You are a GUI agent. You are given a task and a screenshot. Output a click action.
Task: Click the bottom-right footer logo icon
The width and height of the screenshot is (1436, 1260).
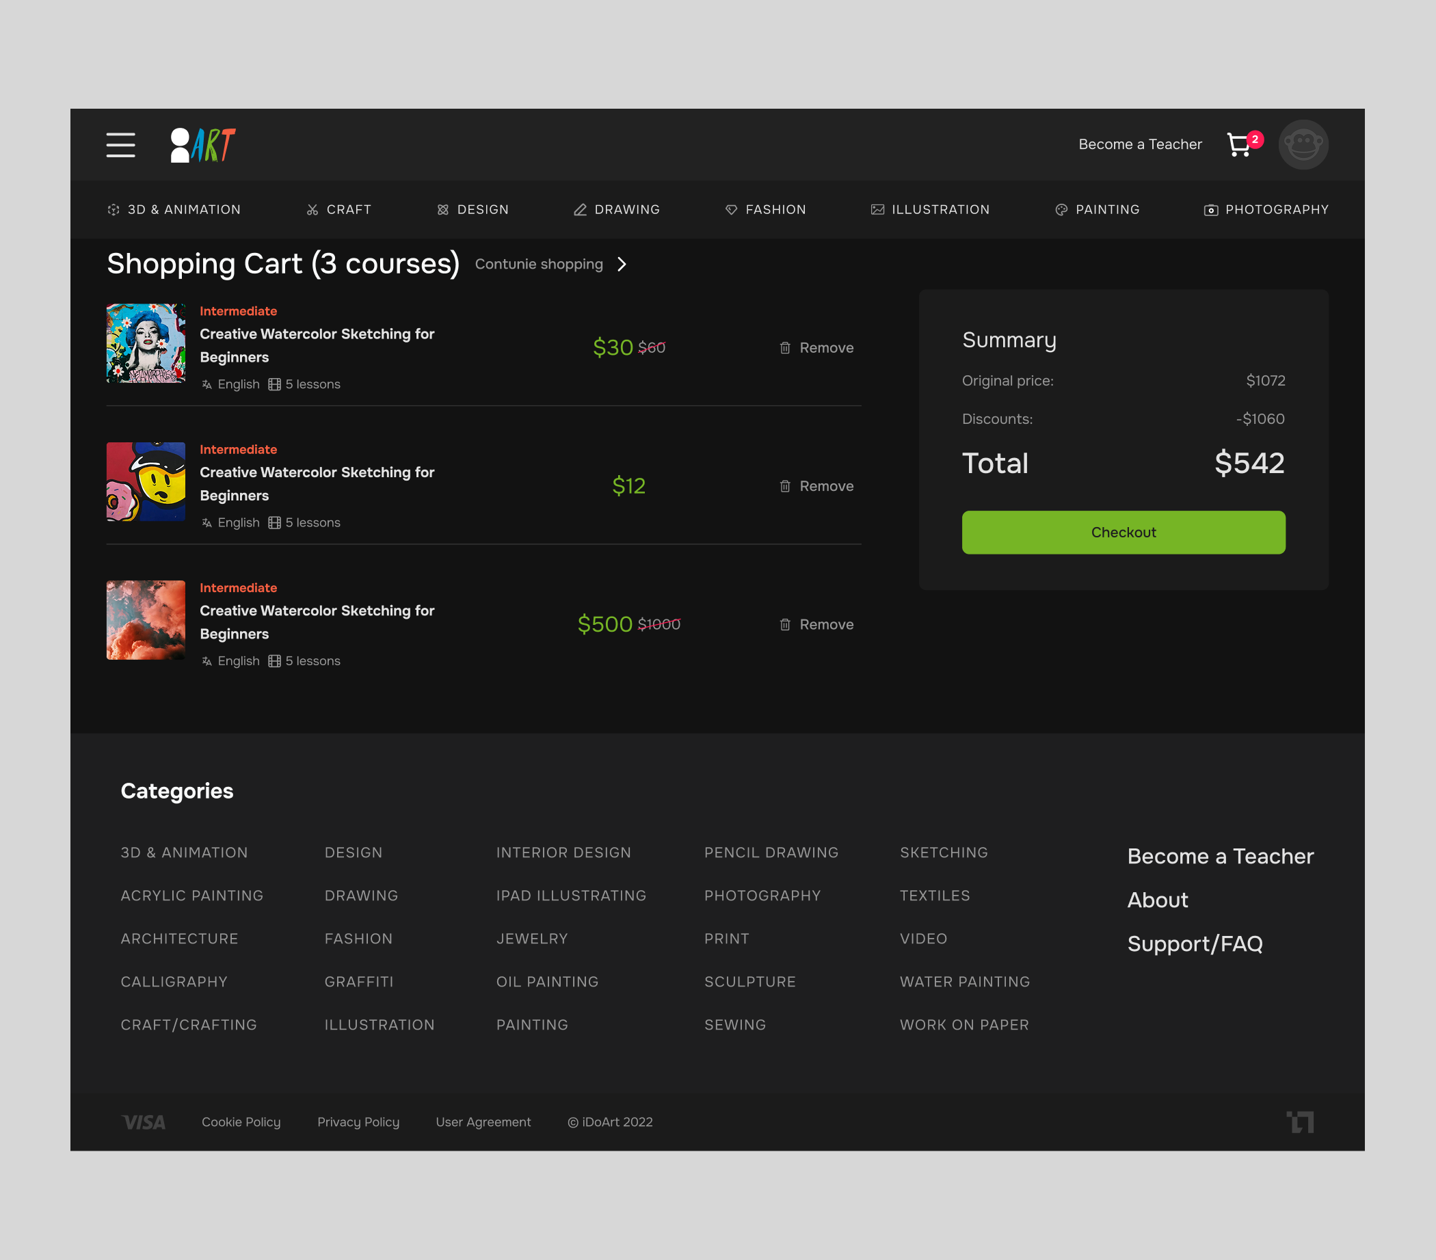tap(1300, 1122)
